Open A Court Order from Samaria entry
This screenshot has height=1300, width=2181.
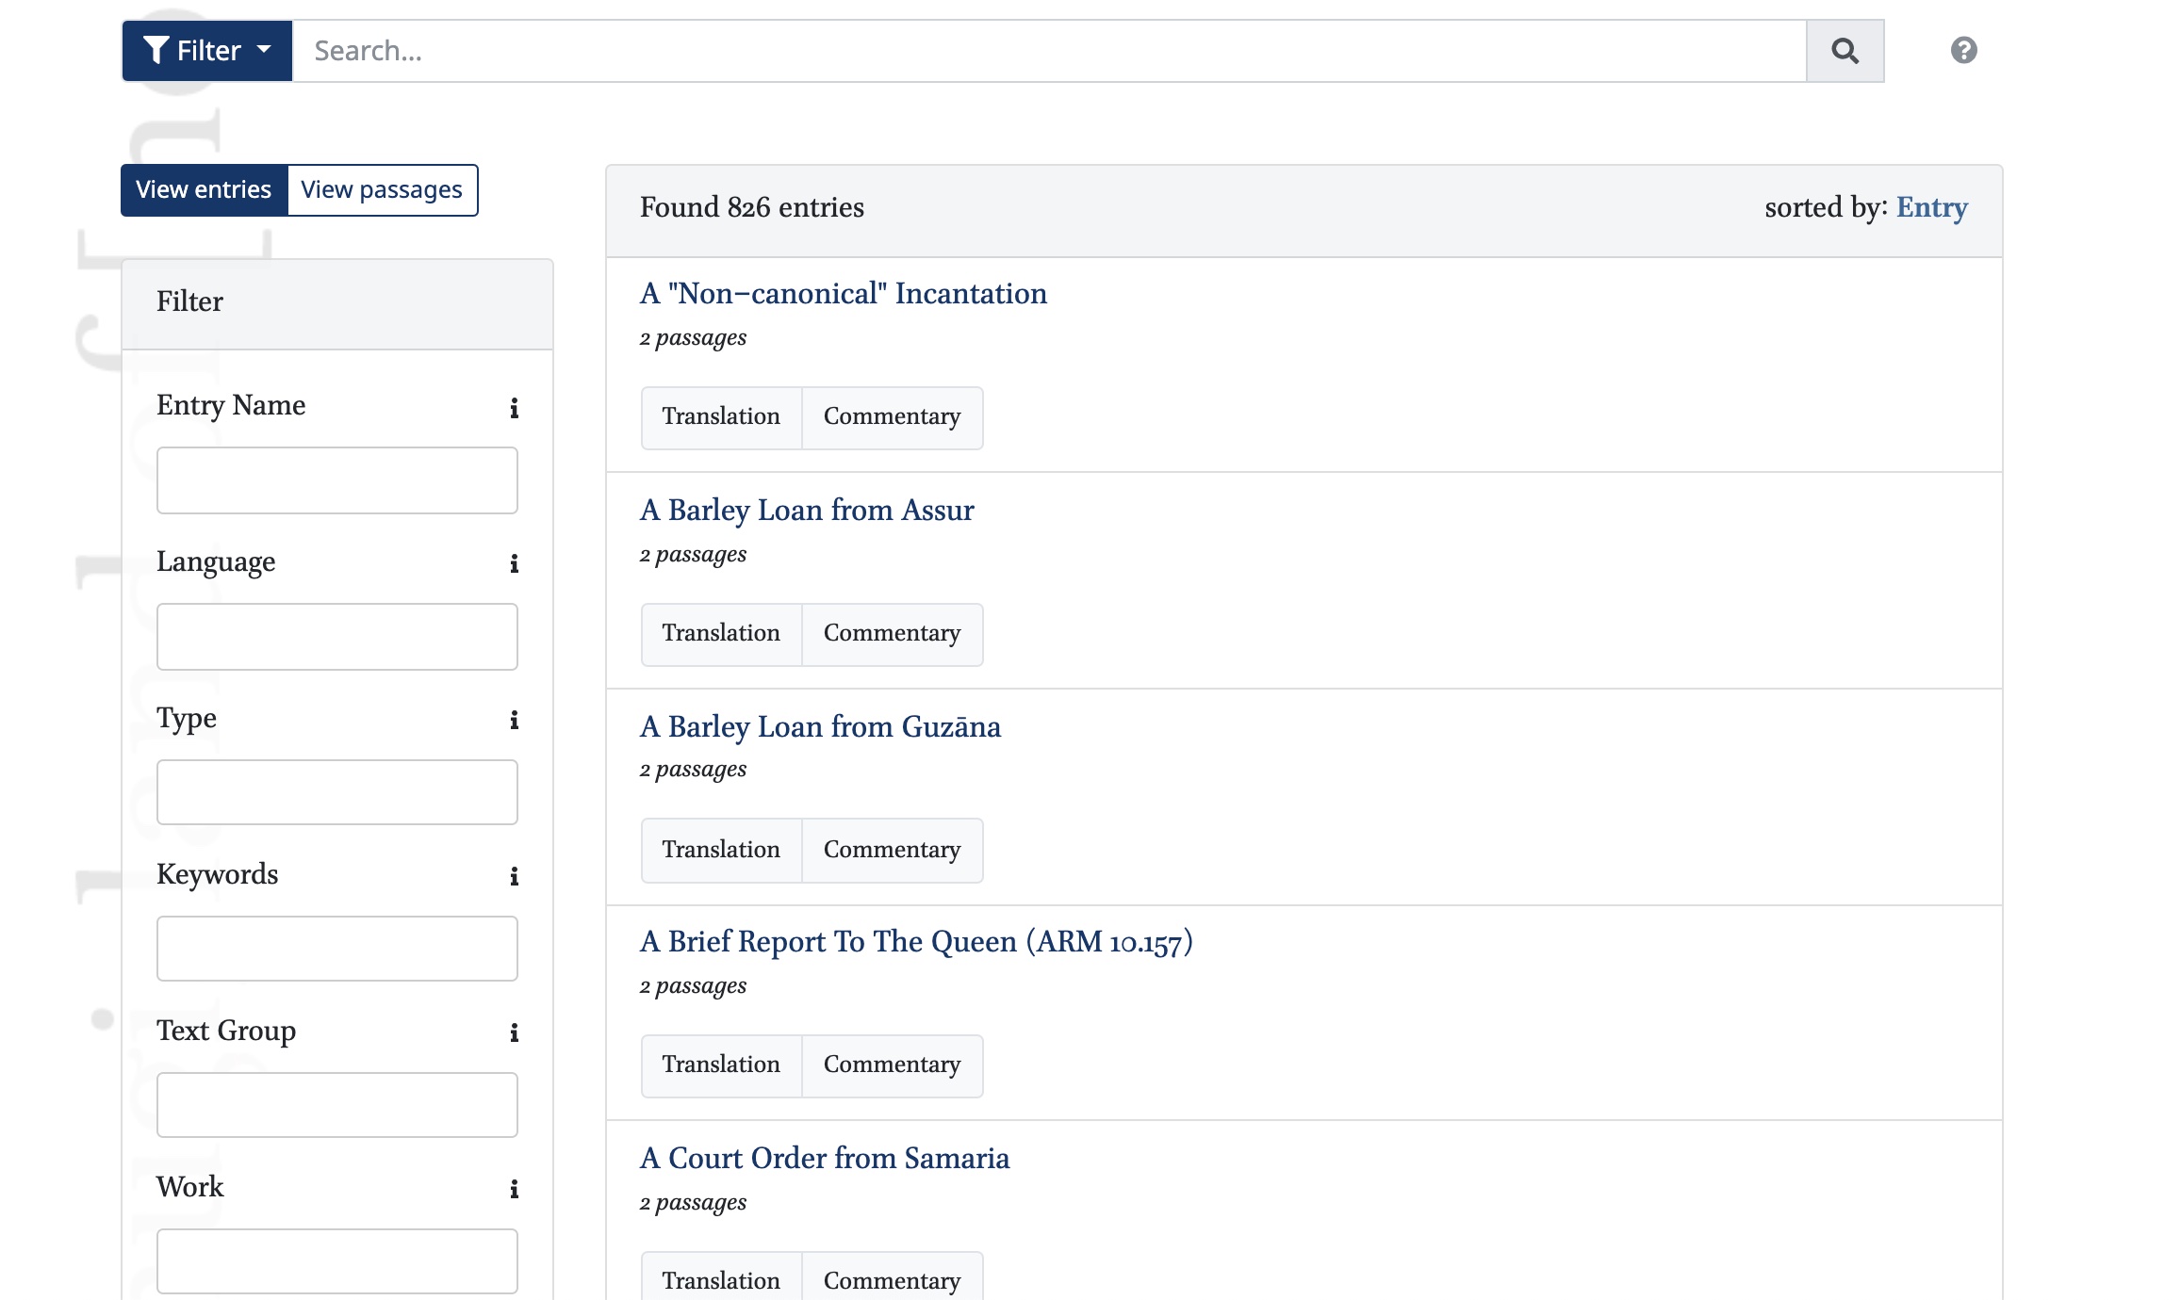tap(824, 1159)
